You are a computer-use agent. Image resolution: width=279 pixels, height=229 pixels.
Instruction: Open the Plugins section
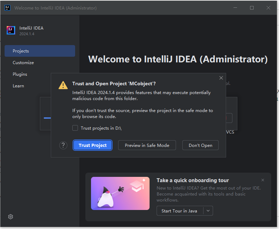click(x=20, y=74)
